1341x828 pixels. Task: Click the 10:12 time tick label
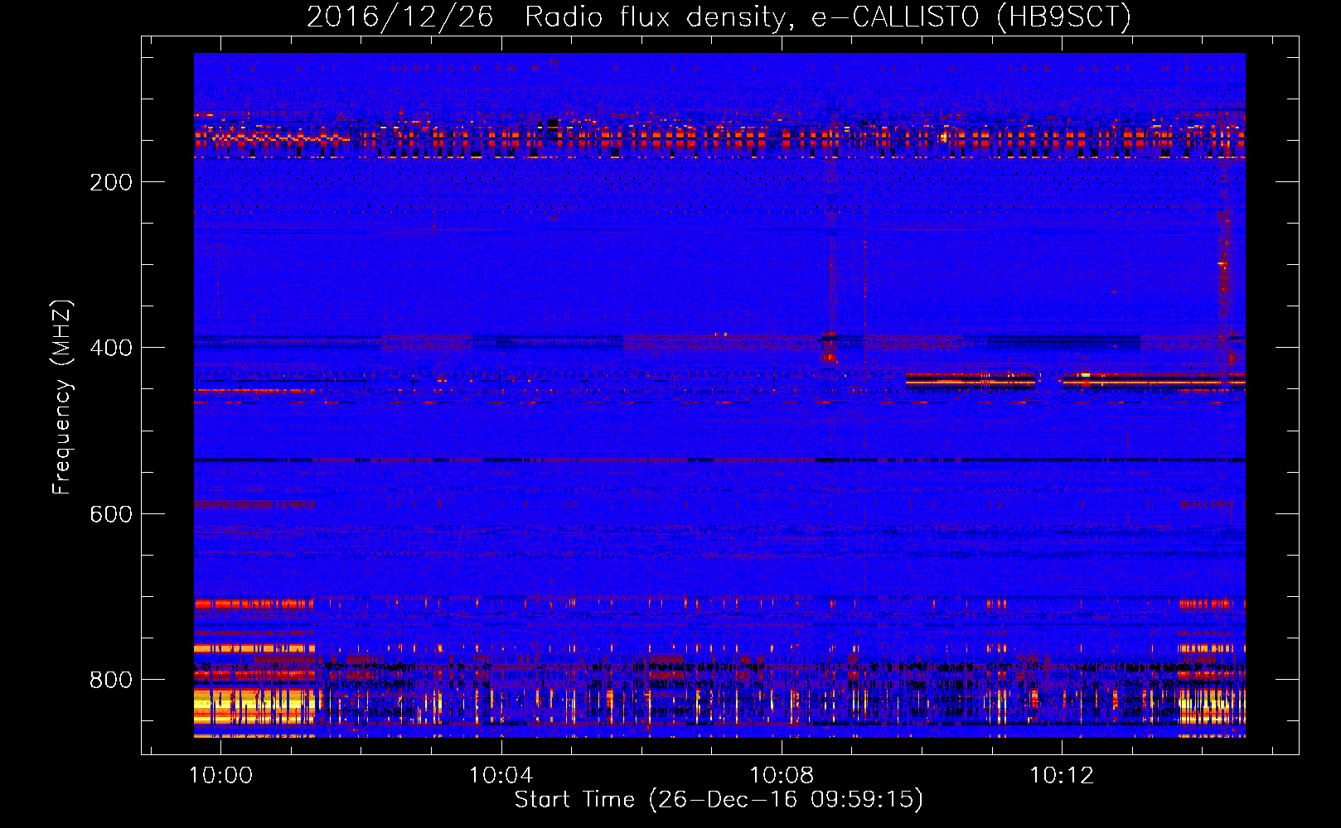[1062, 776]
